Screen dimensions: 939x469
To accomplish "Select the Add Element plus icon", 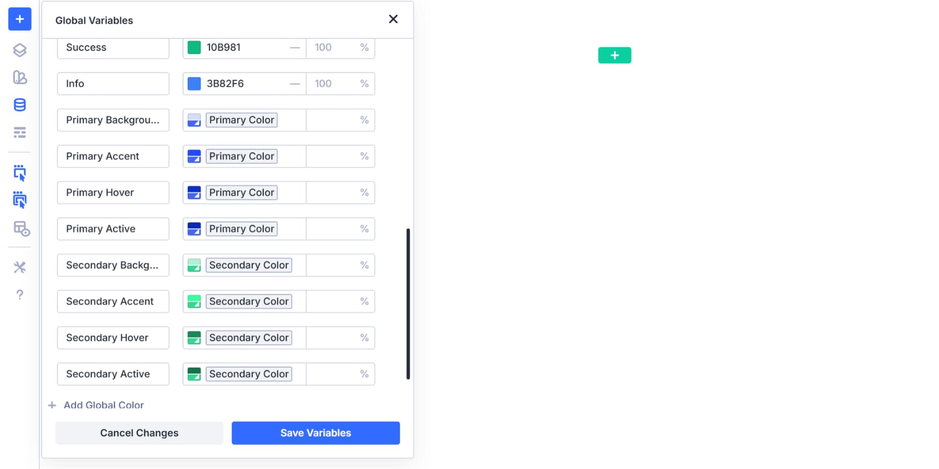I will (19, 19).
